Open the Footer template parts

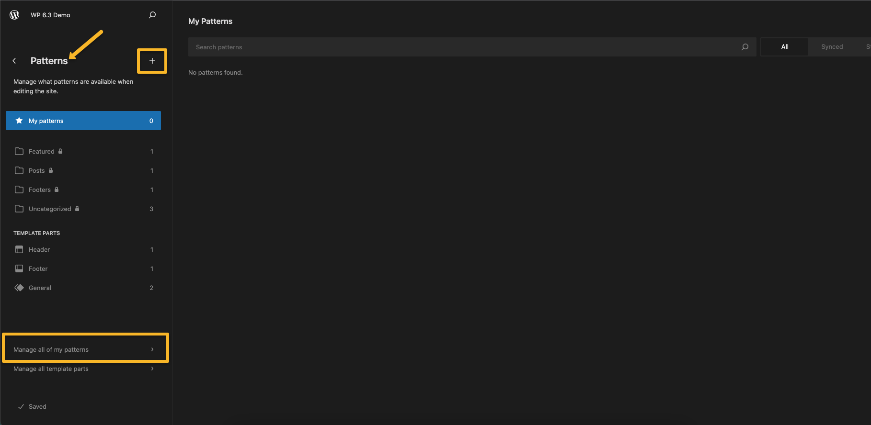pos(83,268)
